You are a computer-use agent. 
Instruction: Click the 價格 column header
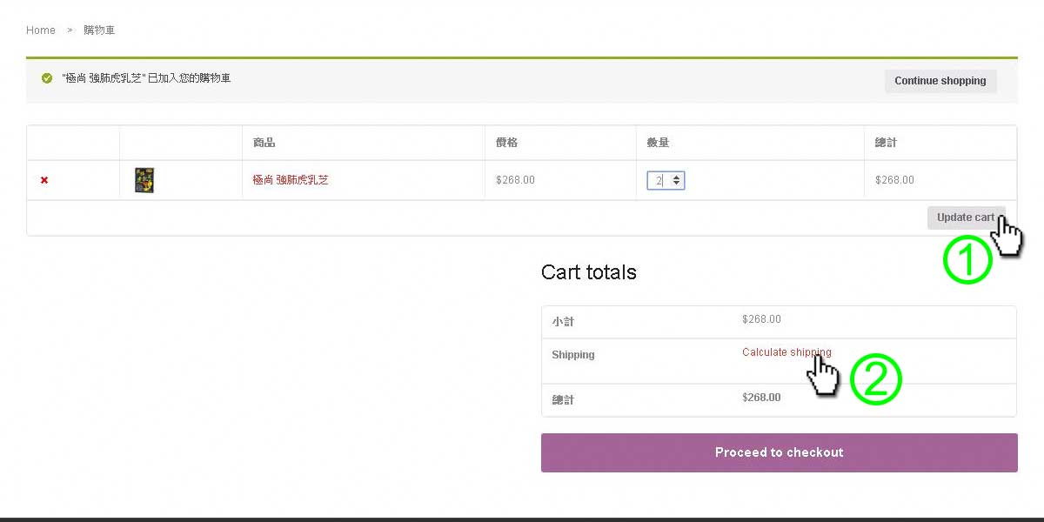(506, 143)
